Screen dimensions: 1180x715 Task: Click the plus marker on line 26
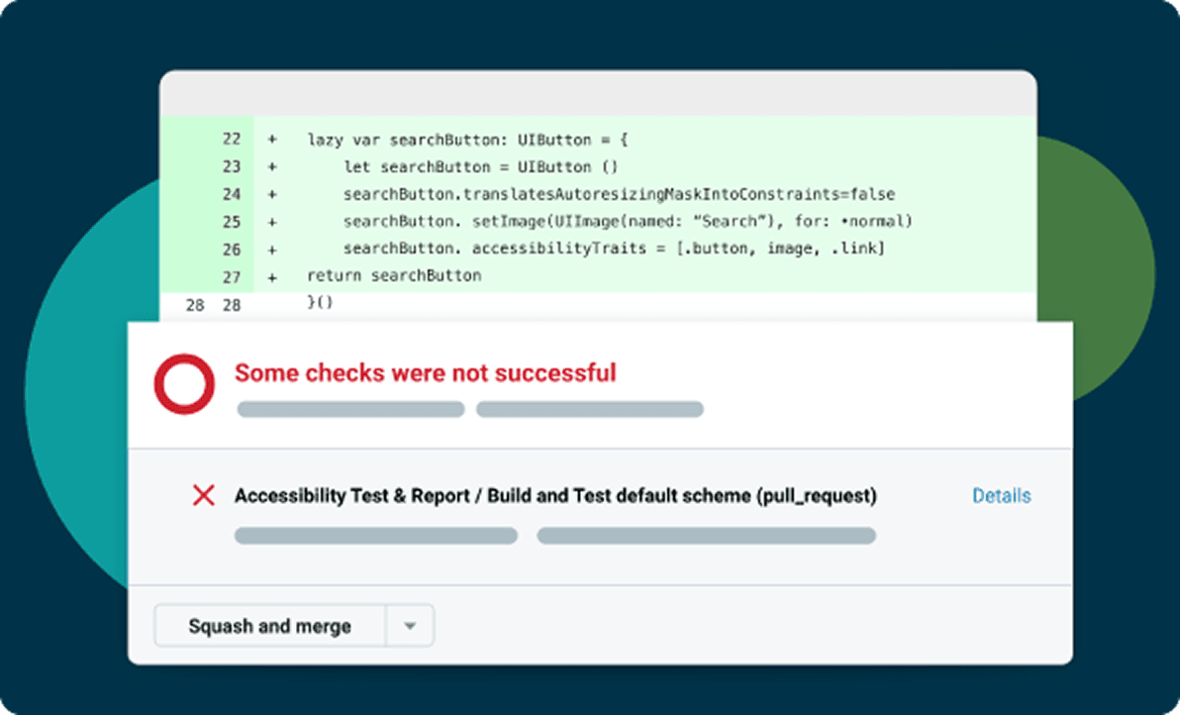tap(272, 249)
